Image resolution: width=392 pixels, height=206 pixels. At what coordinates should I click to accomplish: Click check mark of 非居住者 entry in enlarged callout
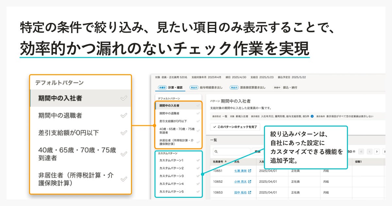123,179
